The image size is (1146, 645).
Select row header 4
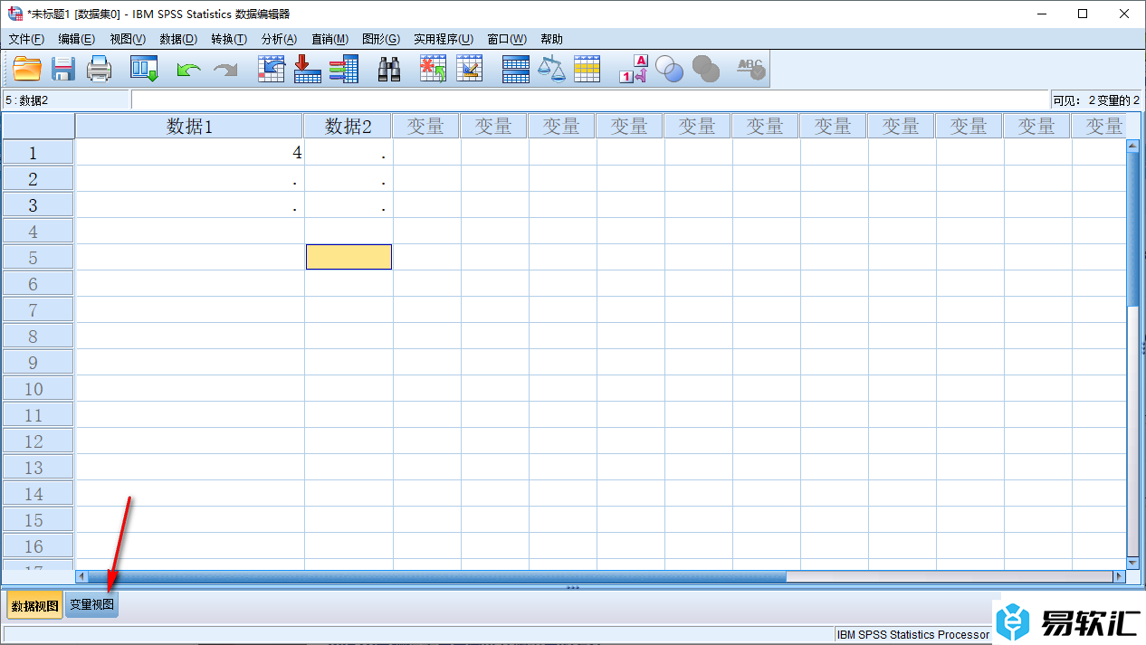click(x=38, y=231)
